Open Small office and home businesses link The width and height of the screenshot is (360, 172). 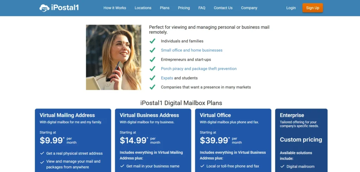[x=192, y=50]
